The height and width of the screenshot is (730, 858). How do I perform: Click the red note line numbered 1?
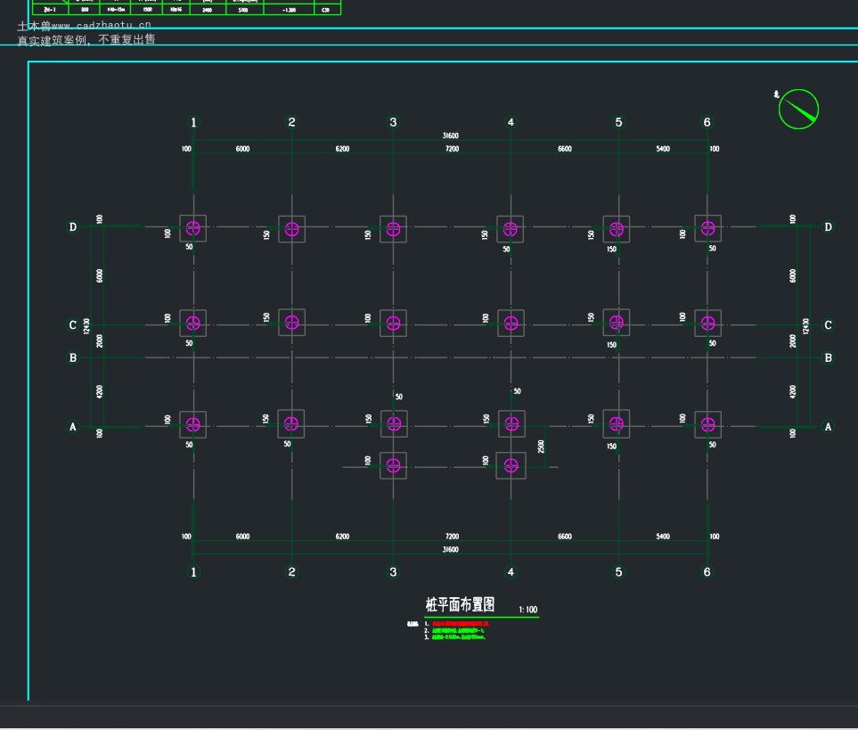pyautogui.click(x=461, y=624)
